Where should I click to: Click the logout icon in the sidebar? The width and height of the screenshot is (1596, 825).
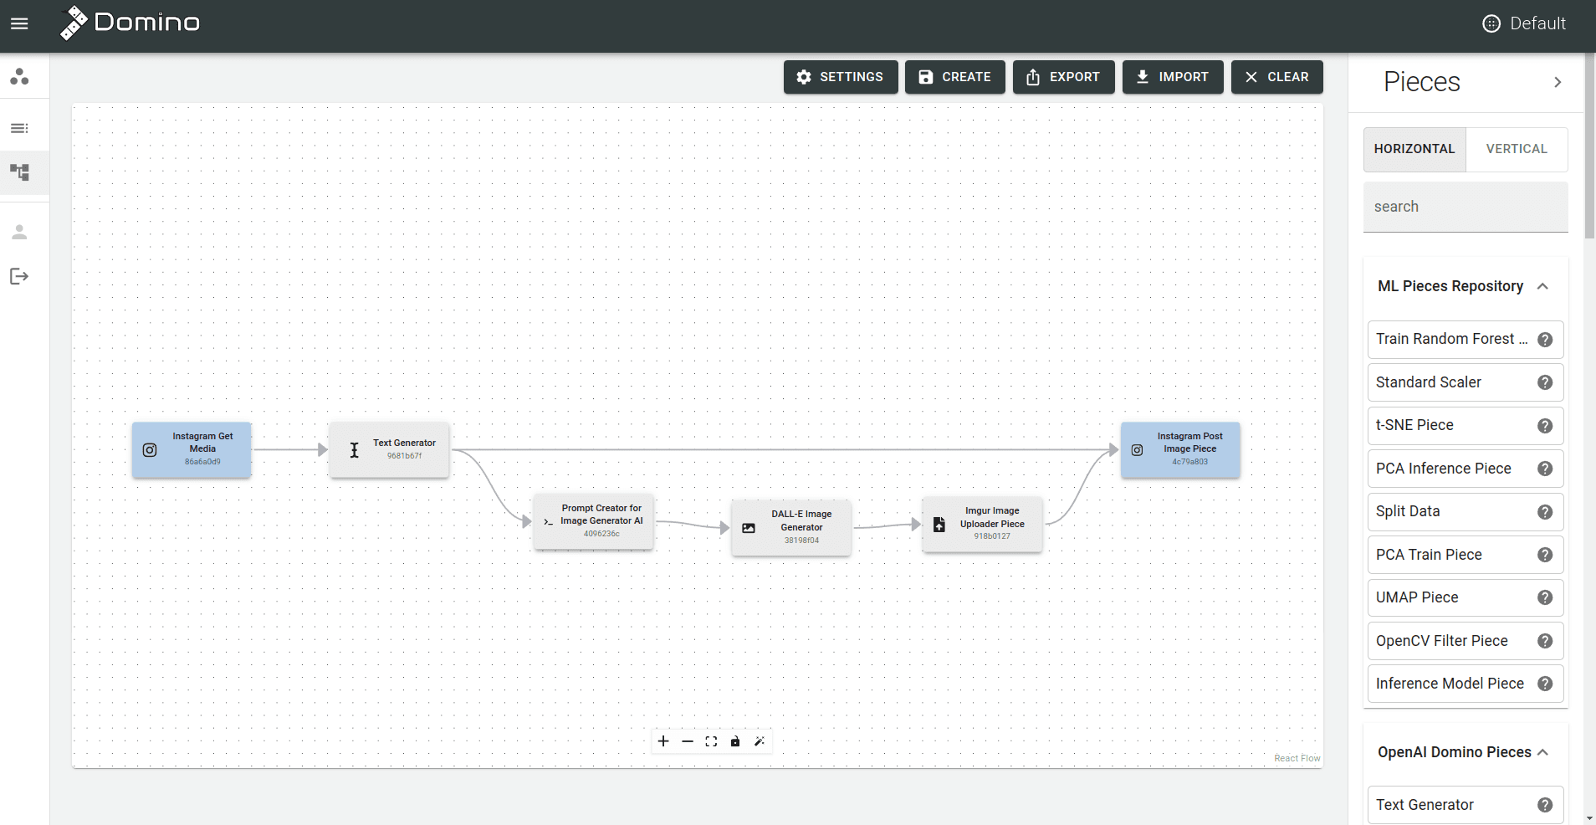point(18,276)
